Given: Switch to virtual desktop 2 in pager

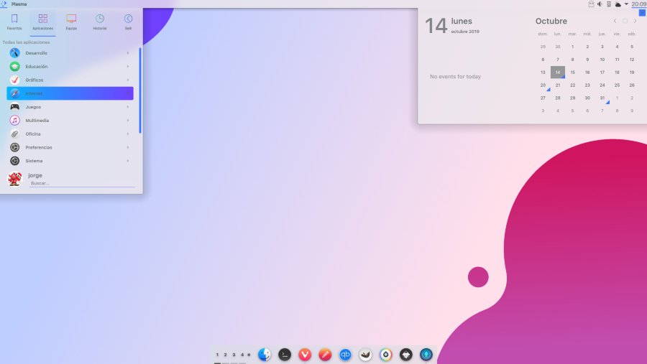Looking at the screenshot, I should pyautogui.click(x=225, y=355).
